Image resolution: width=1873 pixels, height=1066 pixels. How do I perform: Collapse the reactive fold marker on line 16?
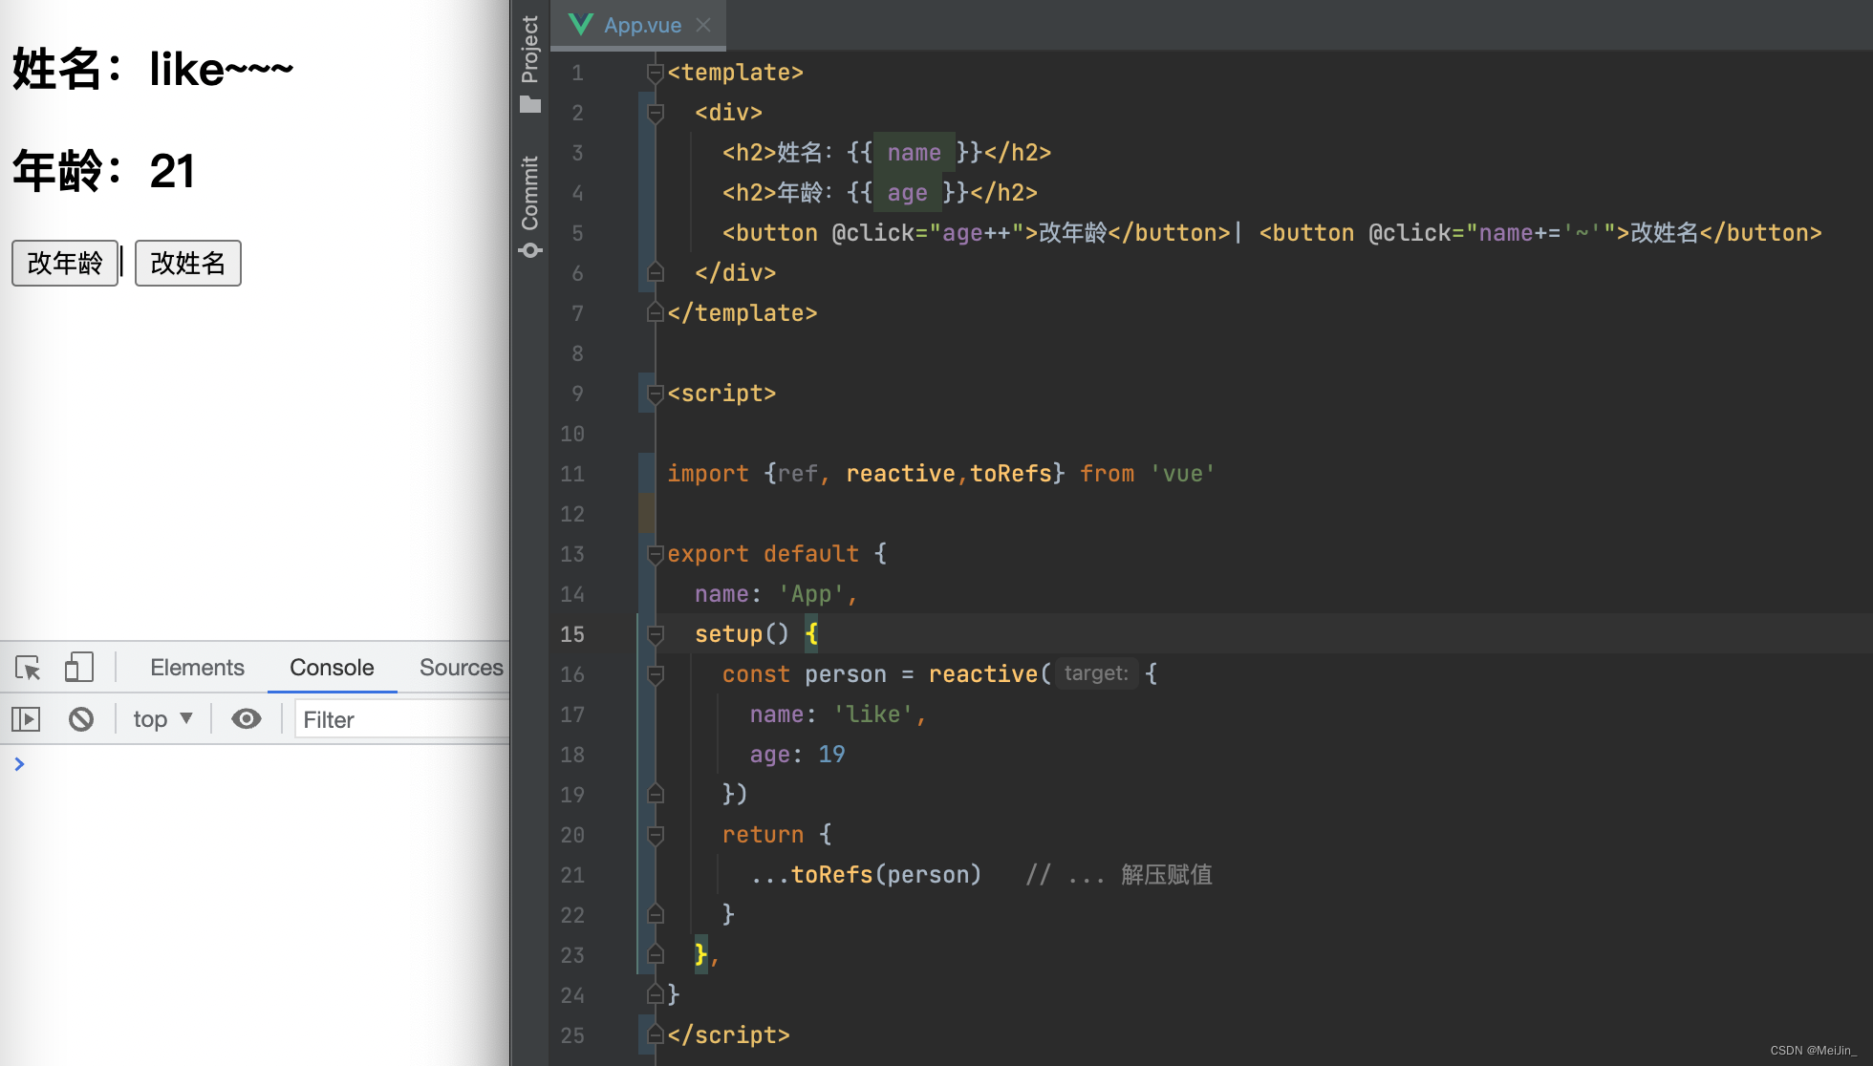[656, 674]
